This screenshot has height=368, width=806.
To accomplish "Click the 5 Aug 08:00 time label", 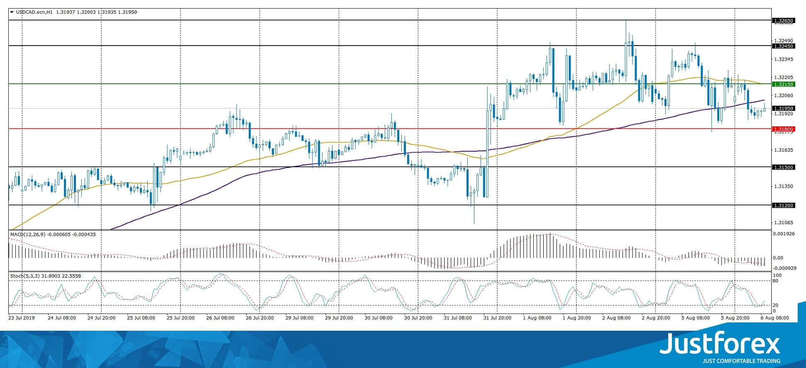I will click(695, 318).
